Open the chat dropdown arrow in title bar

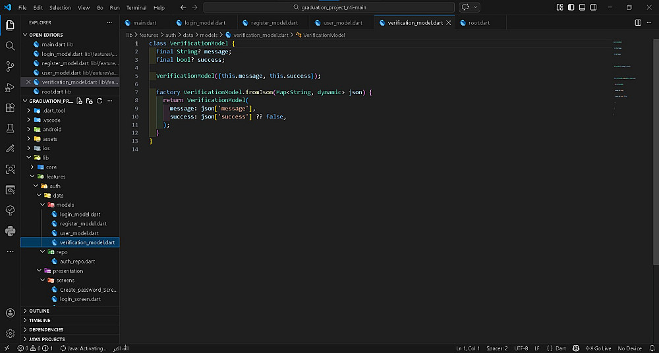pos(475,7)
